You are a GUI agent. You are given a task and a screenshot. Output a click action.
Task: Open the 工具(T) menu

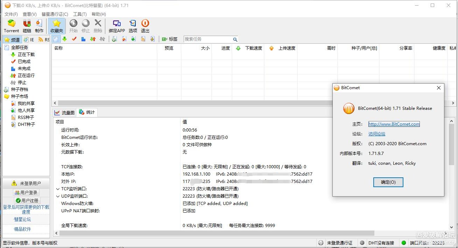80,14
